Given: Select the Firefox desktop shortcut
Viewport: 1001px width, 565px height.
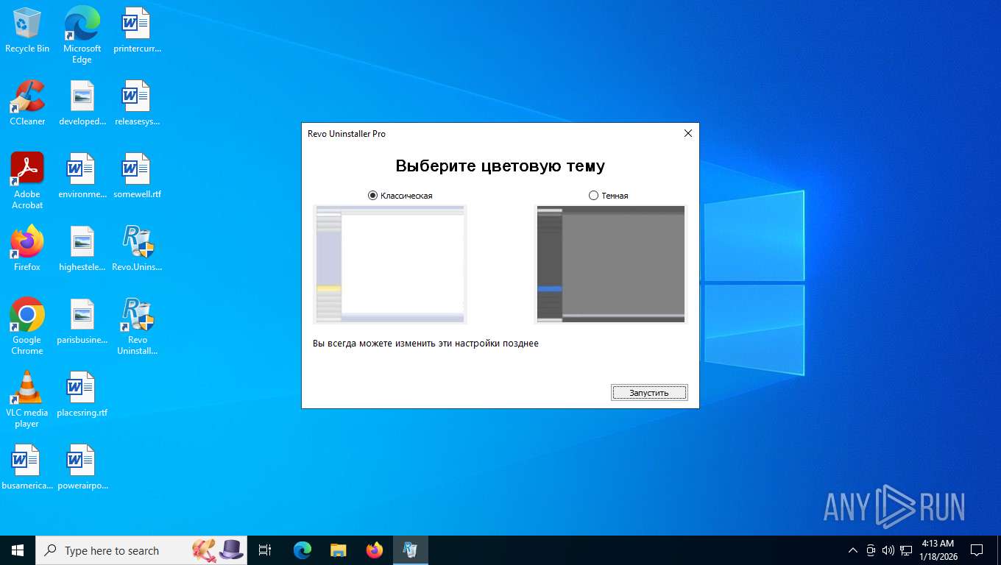Looking at the screenshot, I should [x=27, y=249].
